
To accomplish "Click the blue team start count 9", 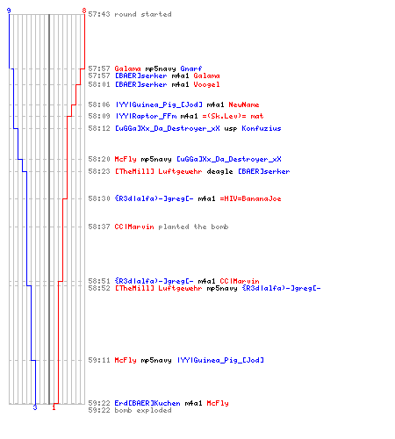I will coord(9,11).
